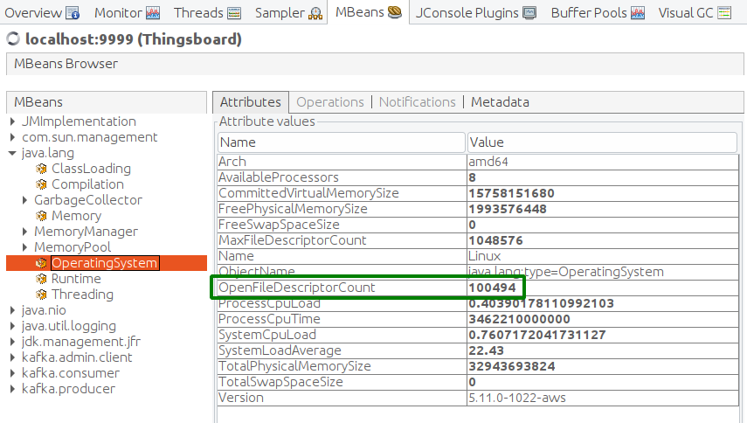Expand the GarbageCollector node

pyautogui.click(x=25, y=200)
